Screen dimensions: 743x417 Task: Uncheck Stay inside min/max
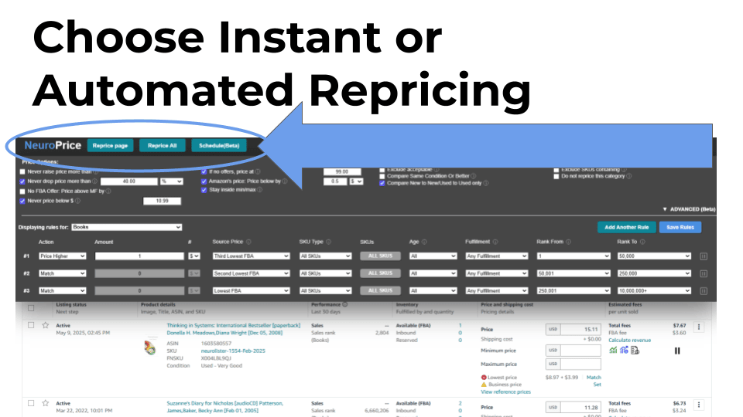[204, 190]
